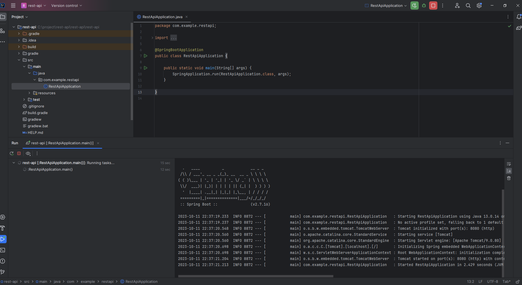Click the run gutter arrow beside main method
The height and width of the screenshot is (285, 522).
click(x=146, y=68)
